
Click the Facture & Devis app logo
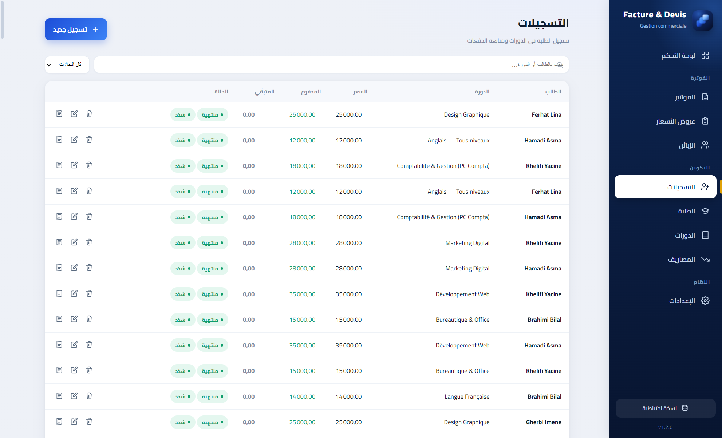702,20
